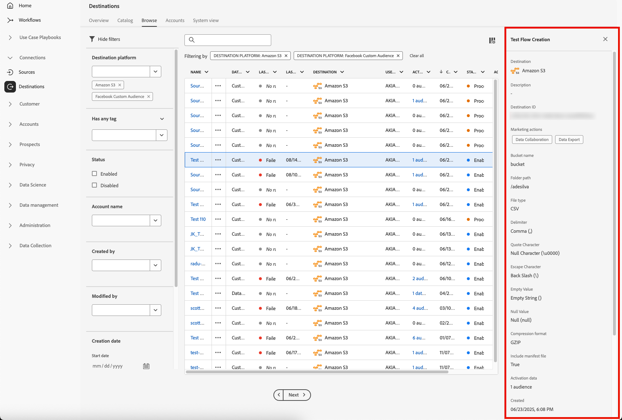Open the calendar picker for Start date
Screen dimensions: 622x420
click(146, 366)
